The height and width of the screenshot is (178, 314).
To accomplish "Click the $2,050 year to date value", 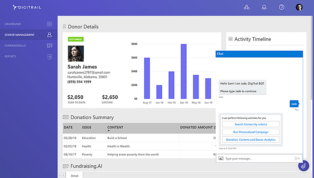I will pyautogui.click(x=75, y=97).
